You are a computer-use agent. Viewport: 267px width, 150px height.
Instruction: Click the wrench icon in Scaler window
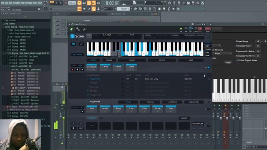[x=84, y=29]
